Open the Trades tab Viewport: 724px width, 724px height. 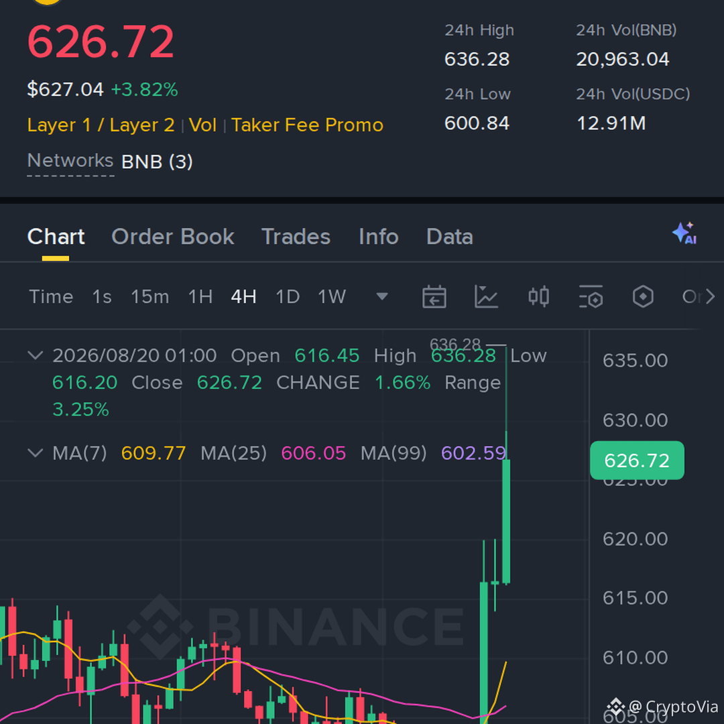coord(296,237)
